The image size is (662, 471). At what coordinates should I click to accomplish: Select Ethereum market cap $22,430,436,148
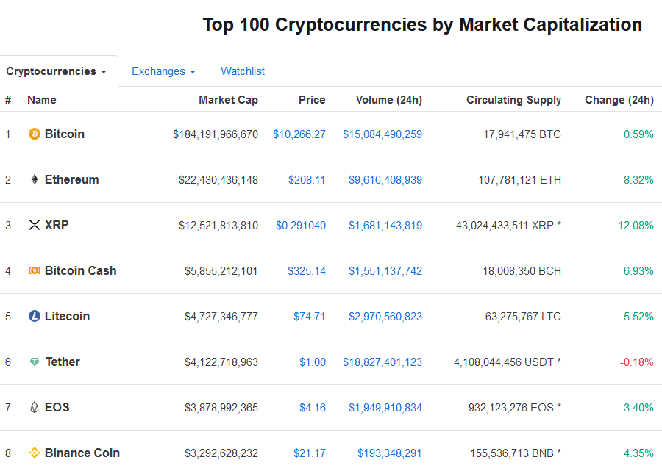point(218,180)
